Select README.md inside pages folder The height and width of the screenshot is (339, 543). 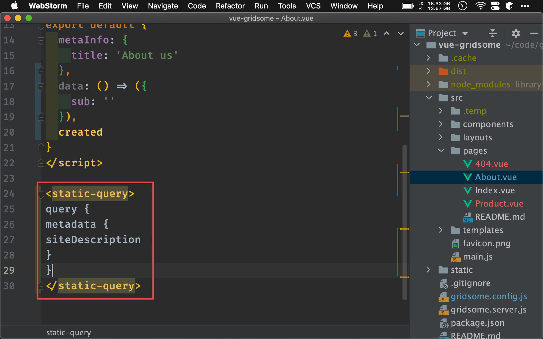tap(500, 217)
